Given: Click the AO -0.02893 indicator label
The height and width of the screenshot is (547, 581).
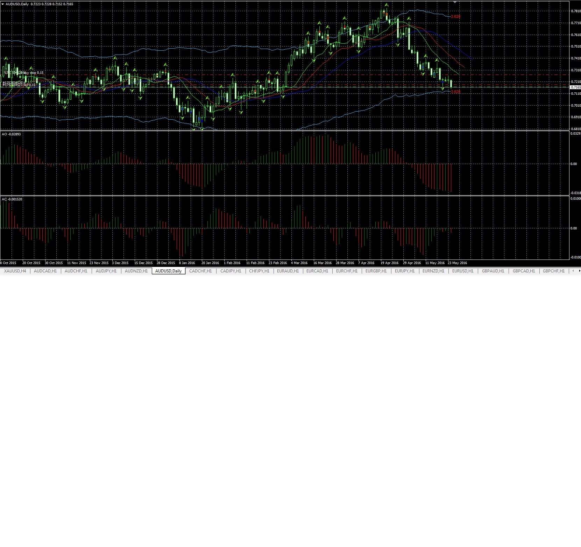Looking at the screenshot, I should point(11,134).
